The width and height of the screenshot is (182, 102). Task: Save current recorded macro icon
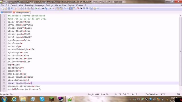click(90, 8)
